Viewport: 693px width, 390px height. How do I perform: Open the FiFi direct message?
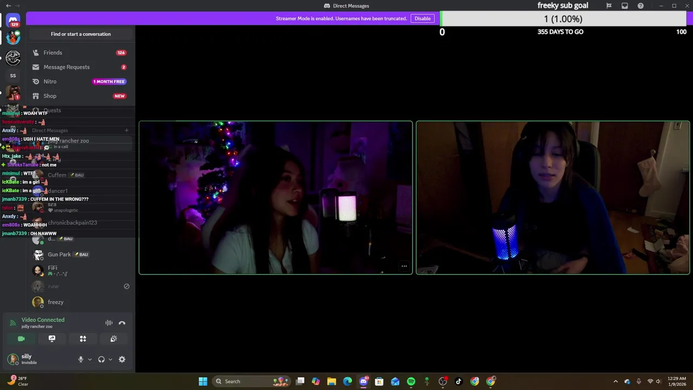click(x=80, y=270)
